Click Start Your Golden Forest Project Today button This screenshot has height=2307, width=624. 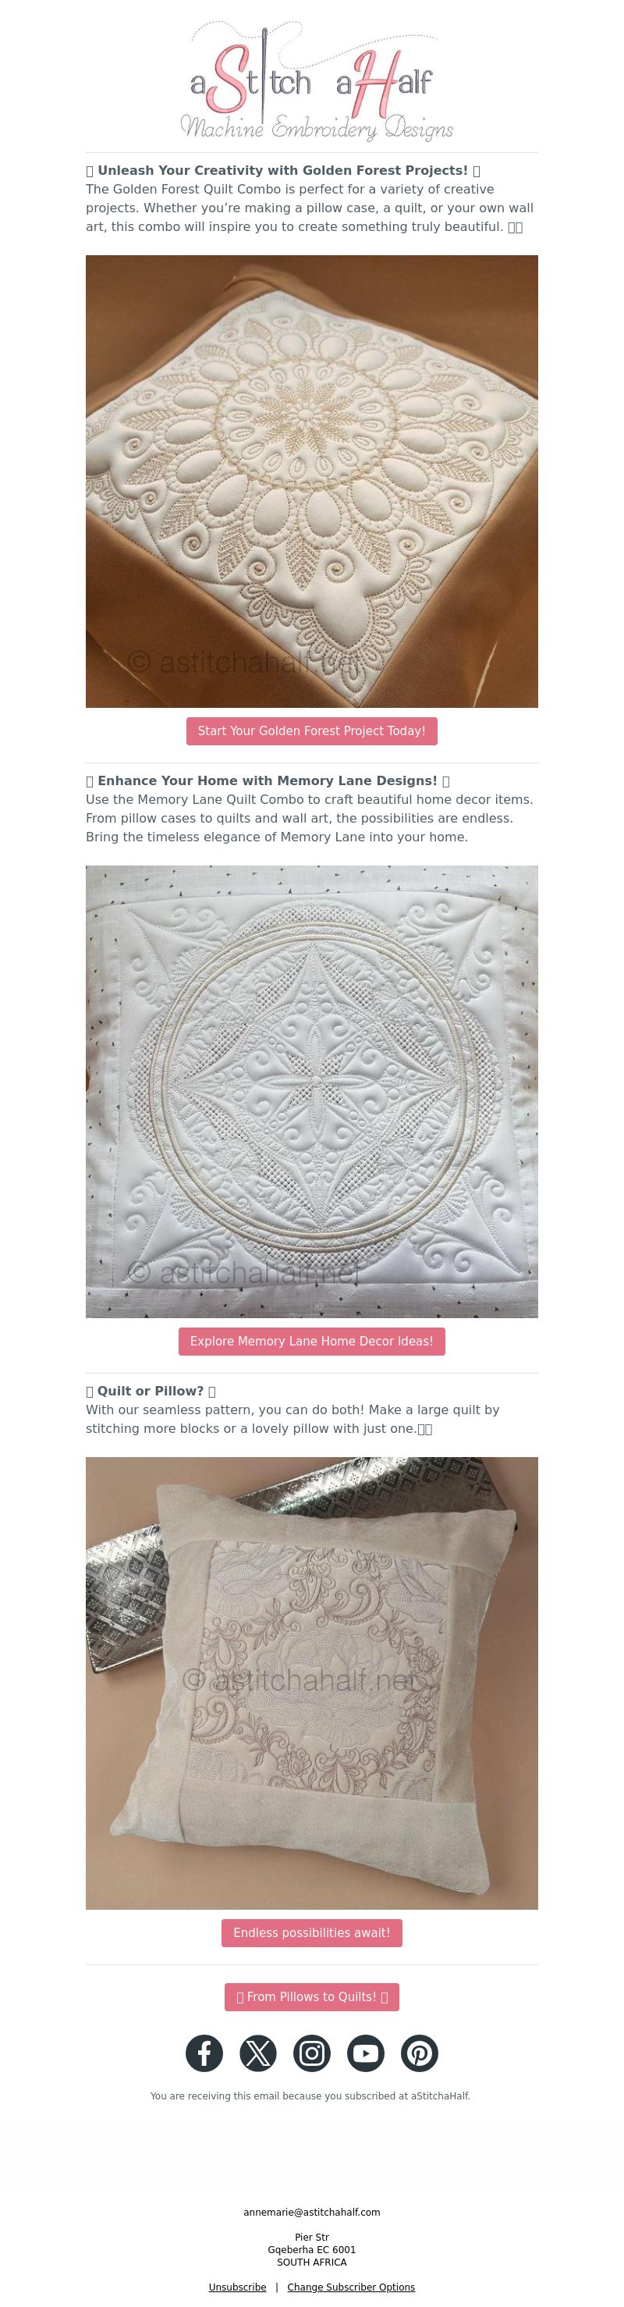(x=311, y=730)
